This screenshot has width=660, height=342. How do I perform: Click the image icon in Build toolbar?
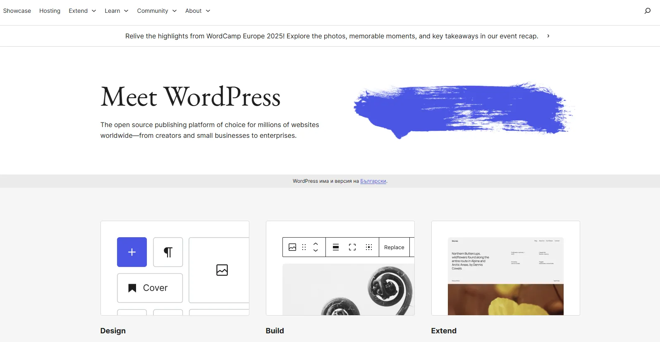coord(292,247)
